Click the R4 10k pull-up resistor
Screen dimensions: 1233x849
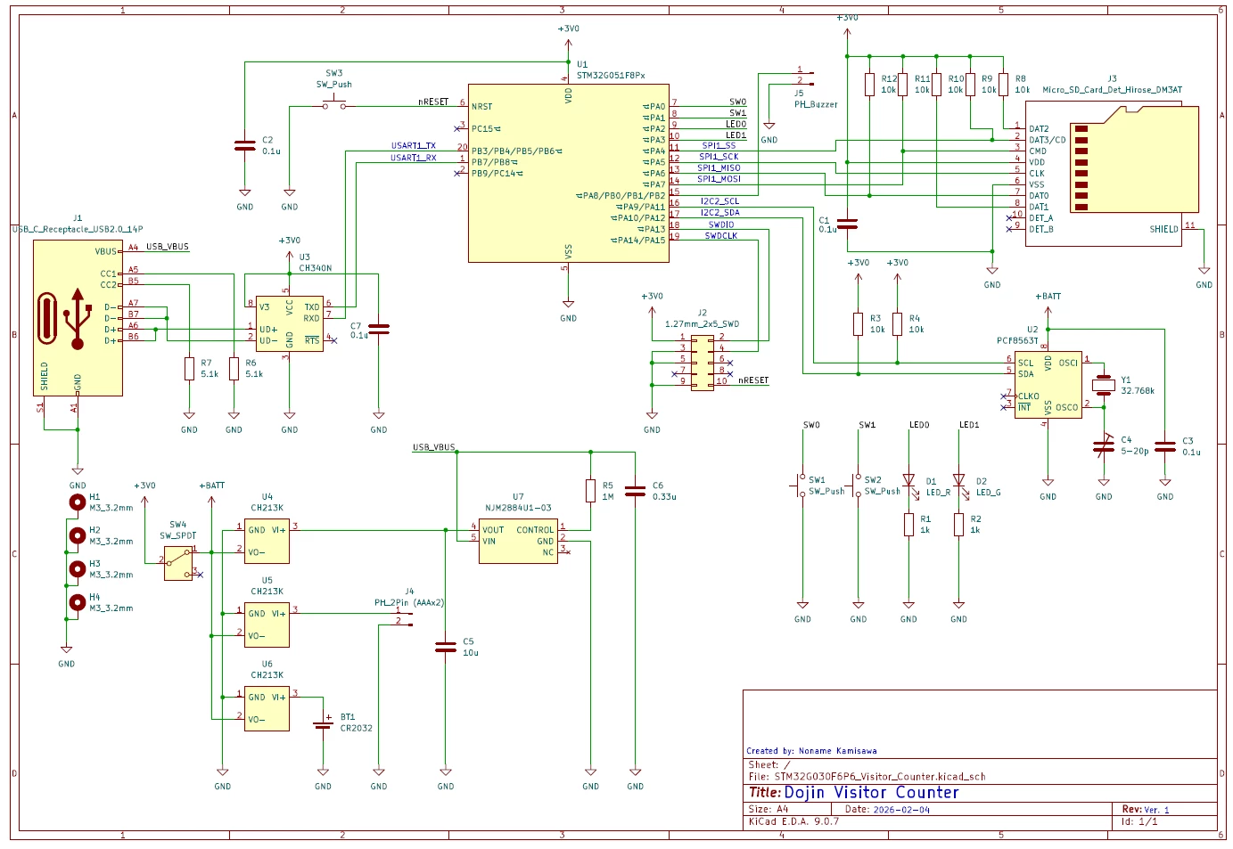897,323
